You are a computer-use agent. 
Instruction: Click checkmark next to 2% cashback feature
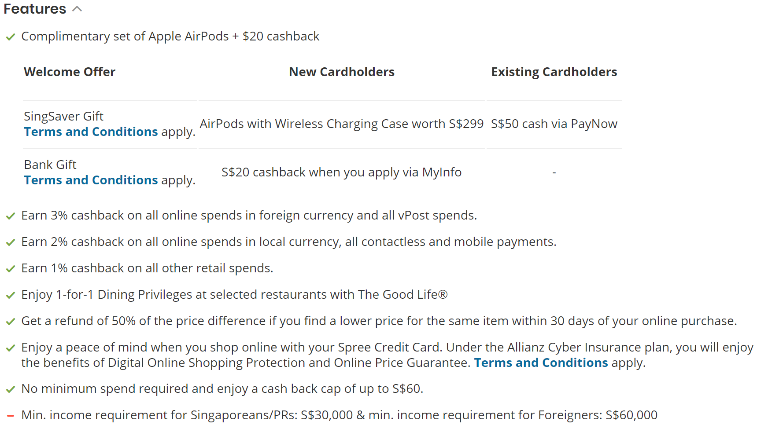(11, 242)
